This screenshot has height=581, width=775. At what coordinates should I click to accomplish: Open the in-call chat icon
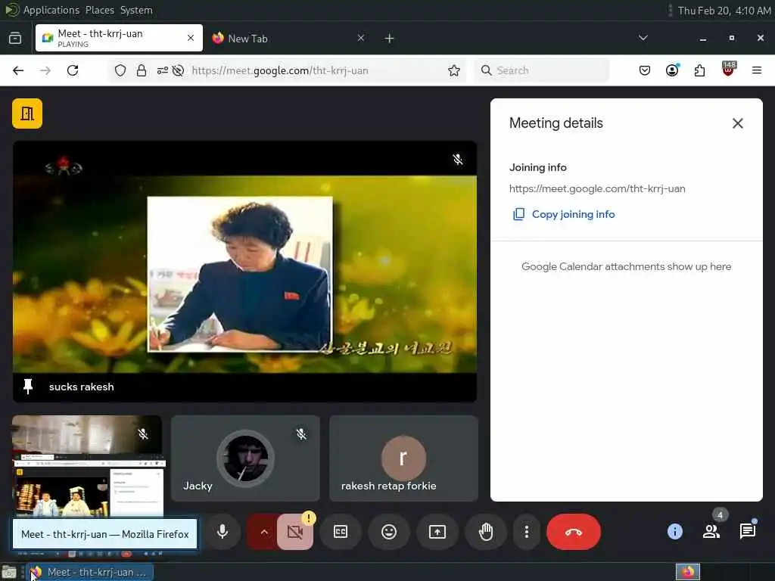[747, 532]
